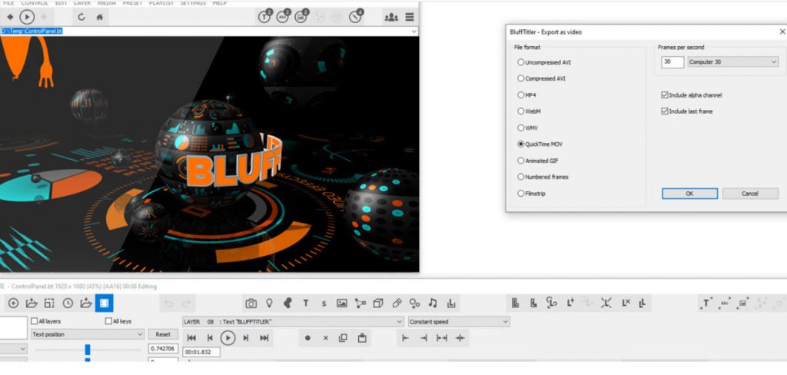The image size is (787, 375).
Task: Add a picture layer from toolbar
Action: tap(342, 304)
